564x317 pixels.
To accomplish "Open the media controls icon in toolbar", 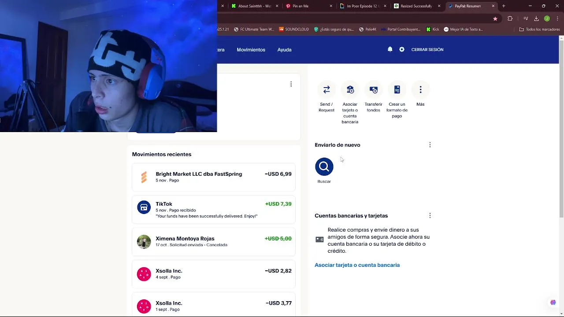I will coord(526,18).
